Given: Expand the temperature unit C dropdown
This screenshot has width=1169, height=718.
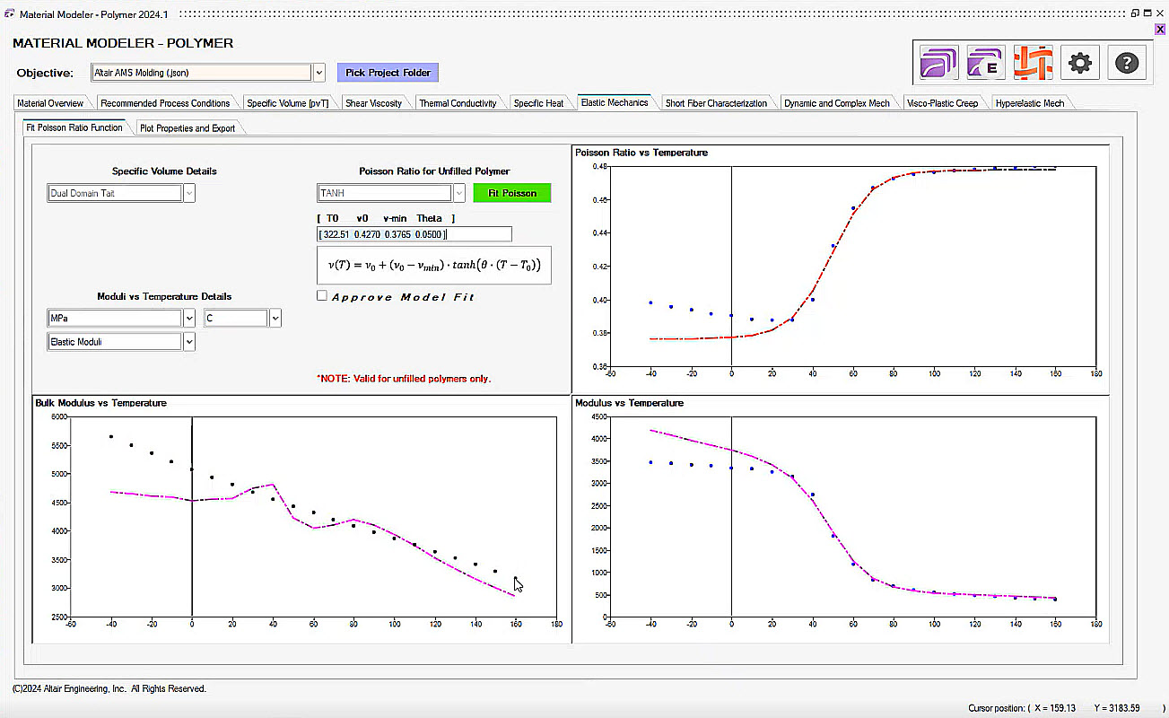Looking at the screenshot, I should coord(275,319).
